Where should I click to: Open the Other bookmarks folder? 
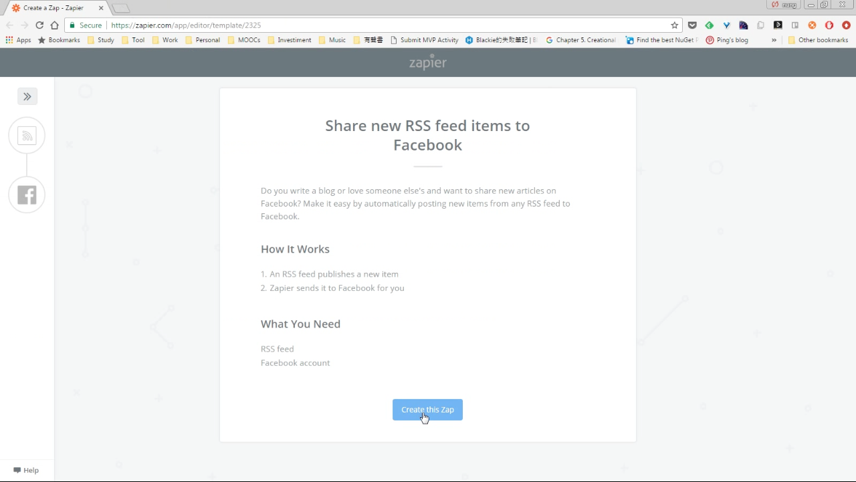[x=818, y=40]
